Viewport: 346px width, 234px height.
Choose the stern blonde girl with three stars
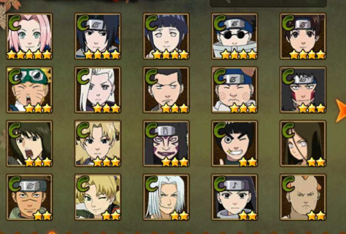[98, 144]
